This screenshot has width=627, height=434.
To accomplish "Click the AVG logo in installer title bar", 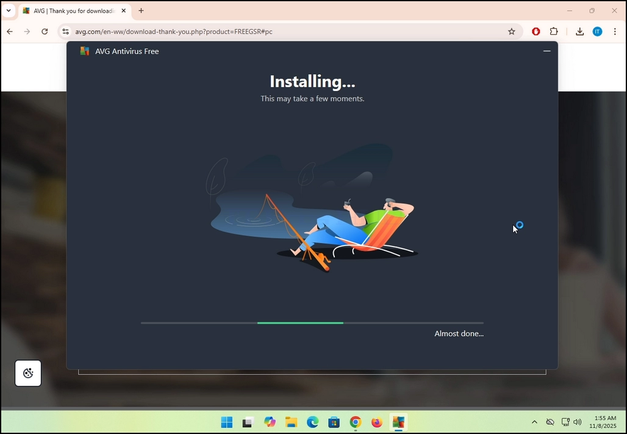I will tap(84, 51).
